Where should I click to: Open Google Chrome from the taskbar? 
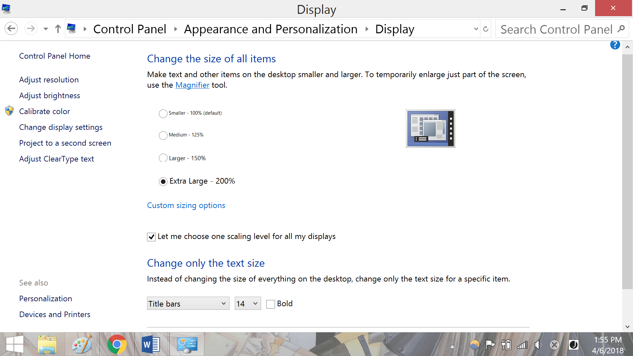point(117,344)
